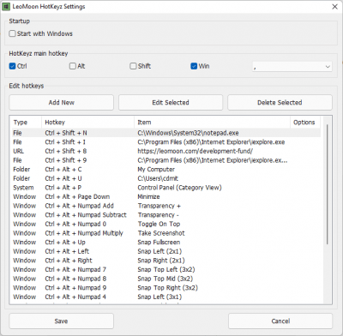Click the Options column header

click(x=305, y=123)
